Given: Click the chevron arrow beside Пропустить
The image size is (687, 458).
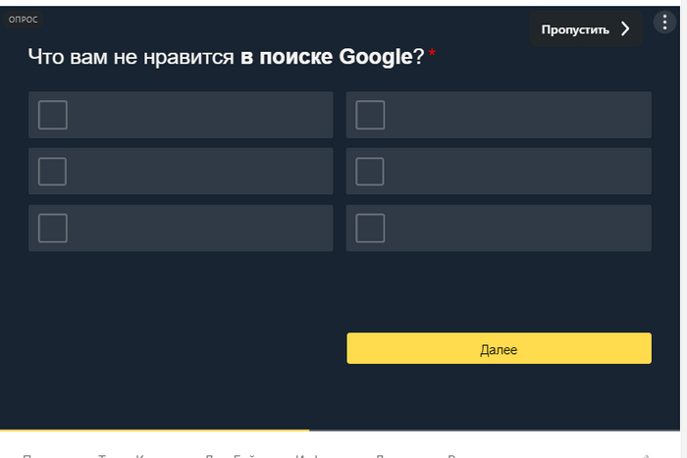Looking at the screenshot, I should click(x=625, y=29).
